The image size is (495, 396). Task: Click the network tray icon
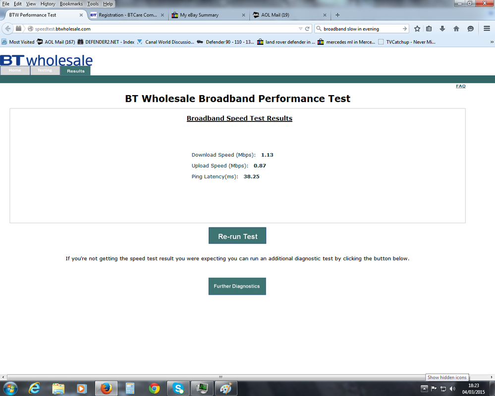coord(443,389)
